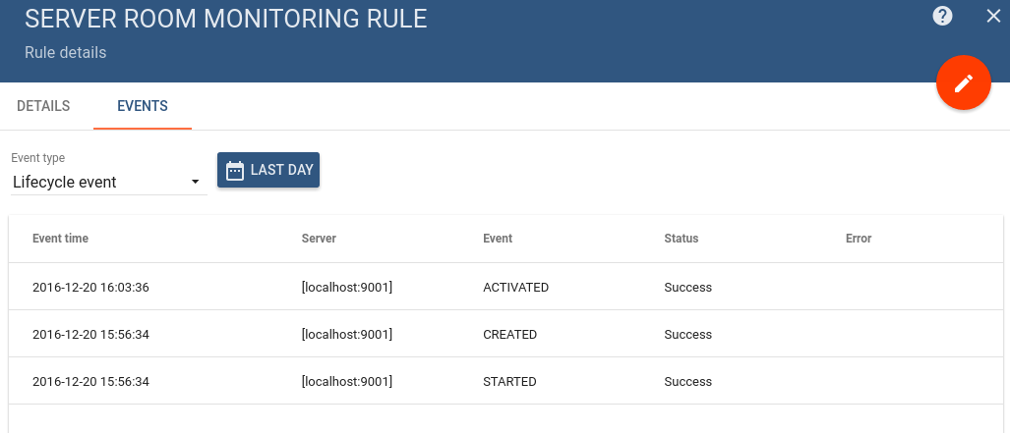Viewport: 1010px width, 433px height.
Task: Click the orange pencil edit button
Action: coord(963,82)
